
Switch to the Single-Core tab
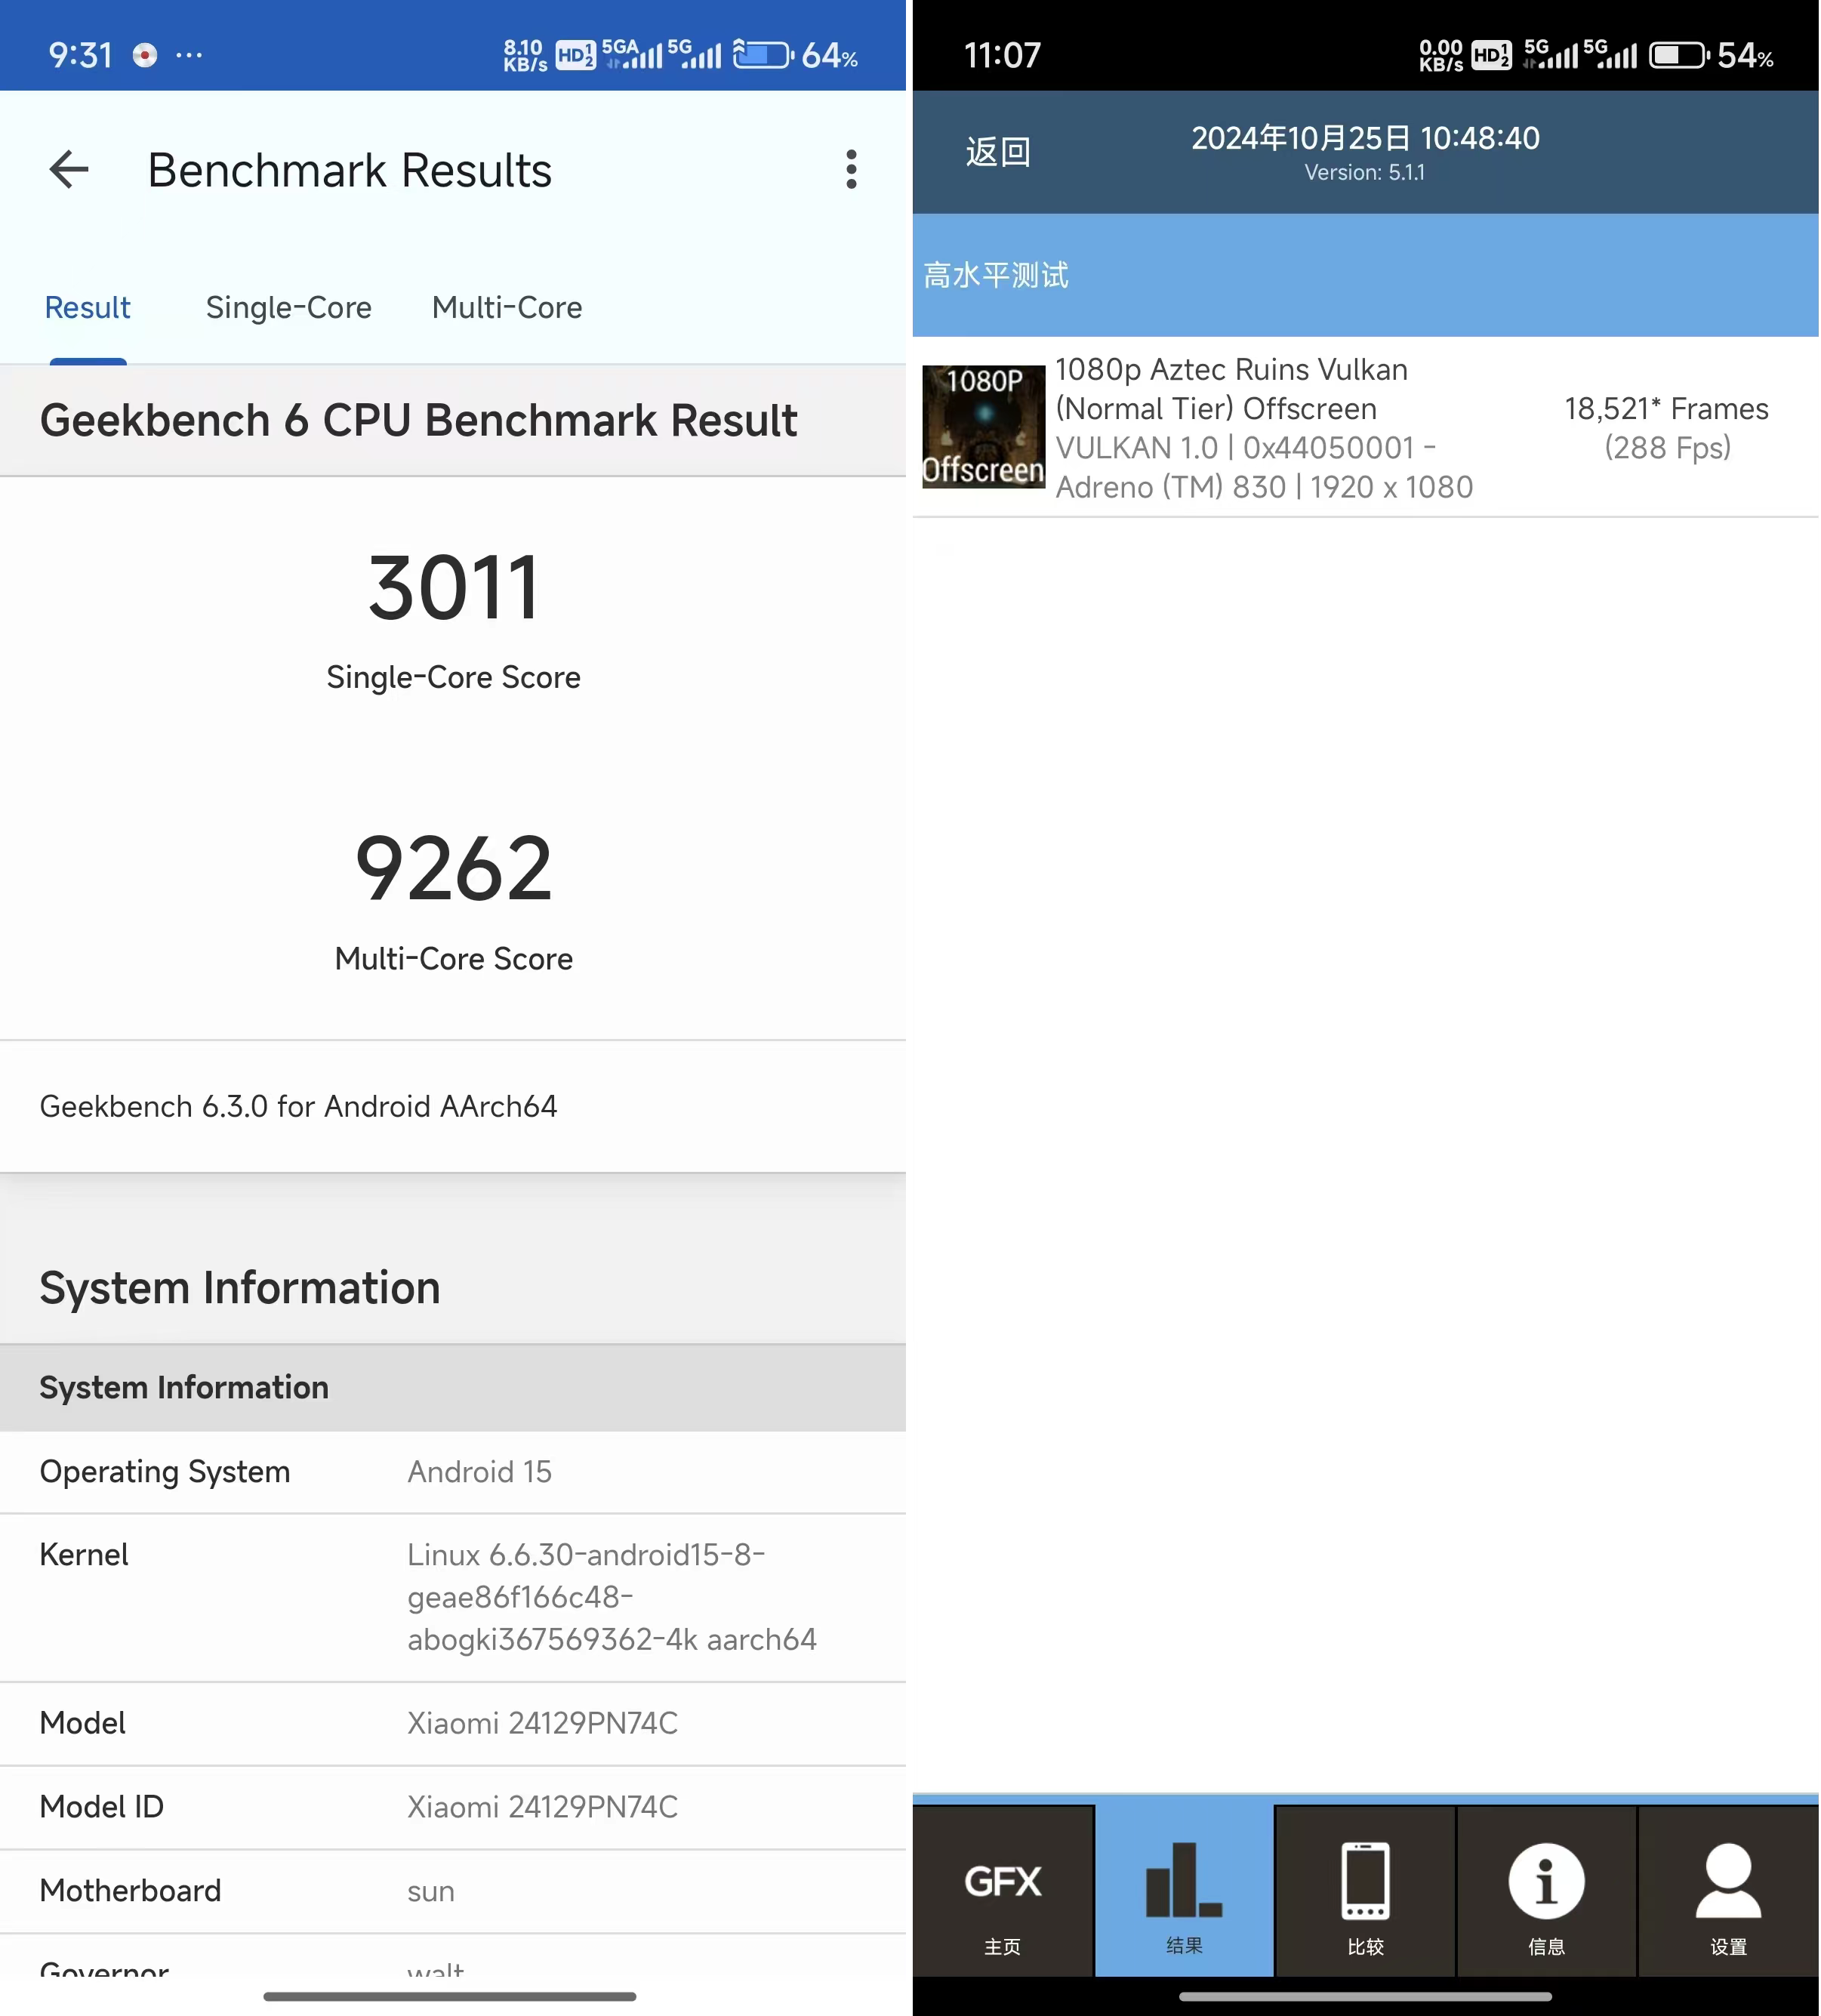pos(288,307)
